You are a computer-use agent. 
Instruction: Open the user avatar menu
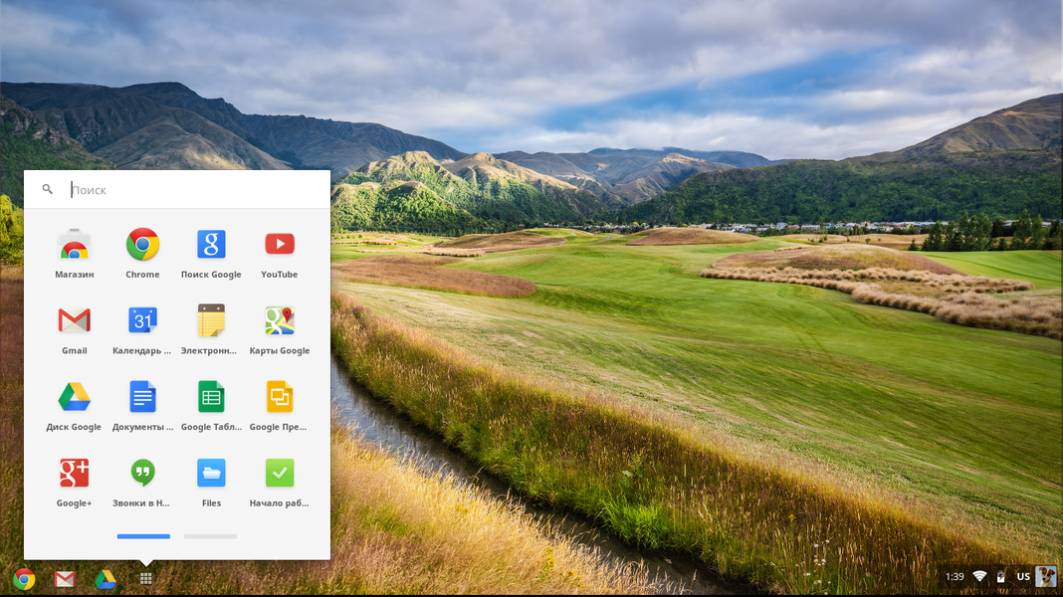1045,577
